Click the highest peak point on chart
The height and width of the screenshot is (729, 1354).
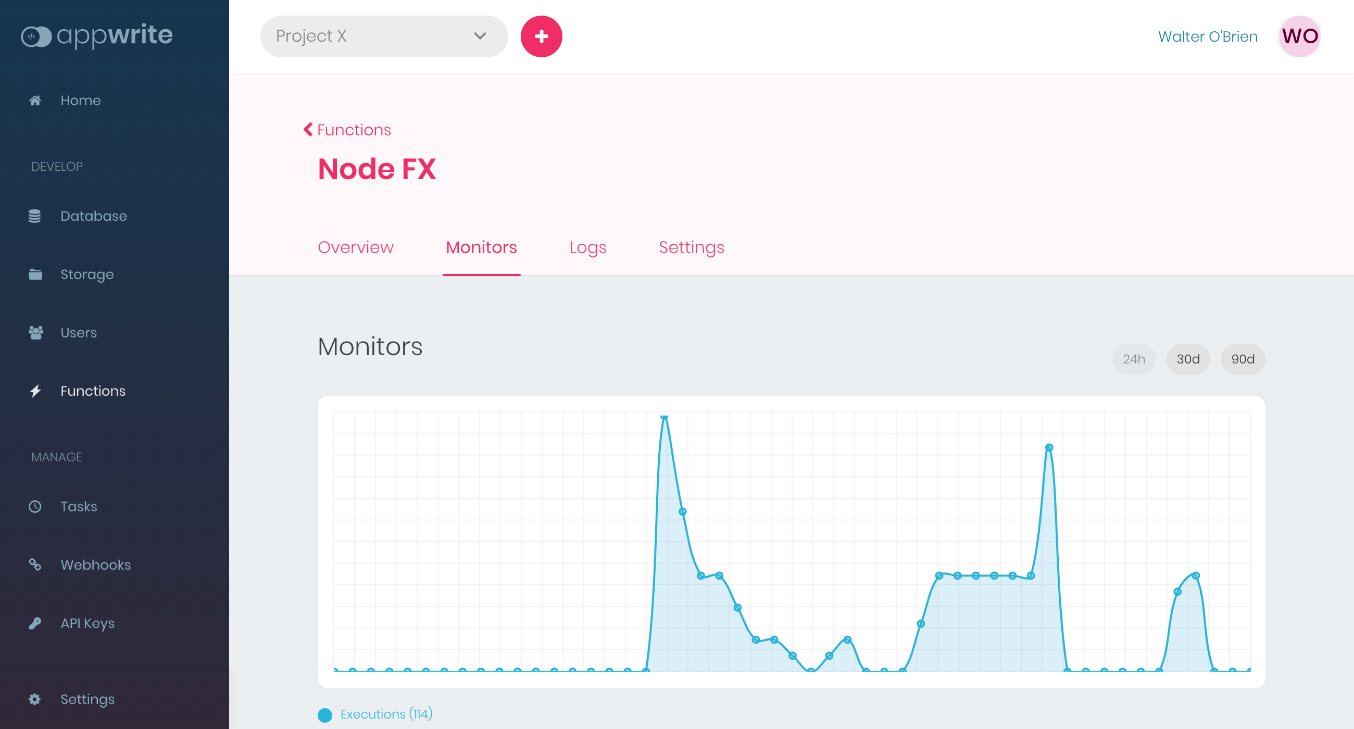pos(664,417)
